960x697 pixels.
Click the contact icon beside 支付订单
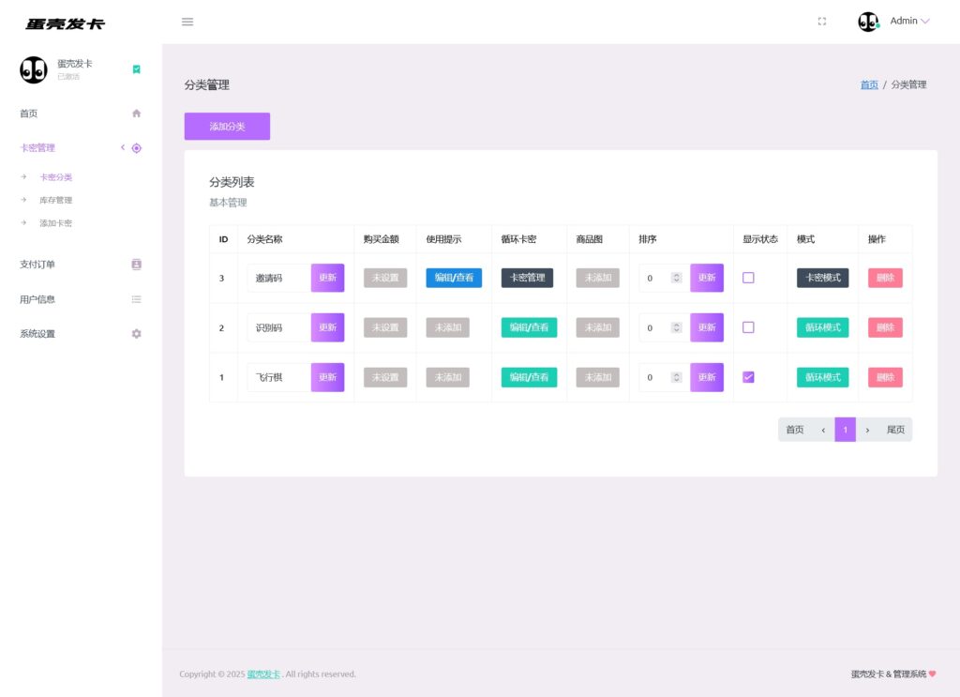[137, 265]
